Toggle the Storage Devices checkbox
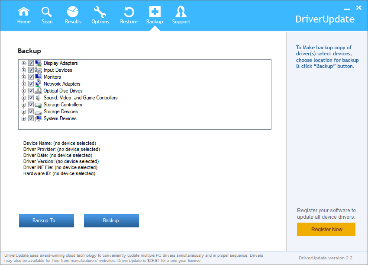Image resolution: width=368 pixels, height=265 pixels. [x=31, y=111]
